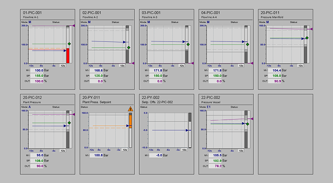
Task: Open the 12s time span on 03-PIC-001
Action: click(182, 66)
